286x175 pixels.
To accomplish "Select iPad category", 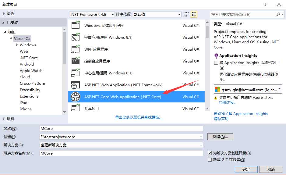I will coord(23,102).
